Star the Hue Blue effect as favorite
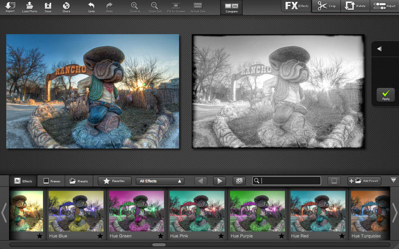The image size is (399, 249). (100, 236)
